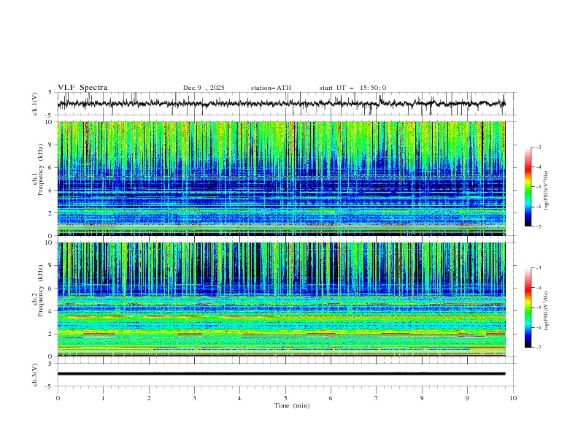This screenshot has width=578, height=447.
Task: Click the "-3" label on ch.1 colorbar
Action: pyautogui.click(x=539, y=147)
